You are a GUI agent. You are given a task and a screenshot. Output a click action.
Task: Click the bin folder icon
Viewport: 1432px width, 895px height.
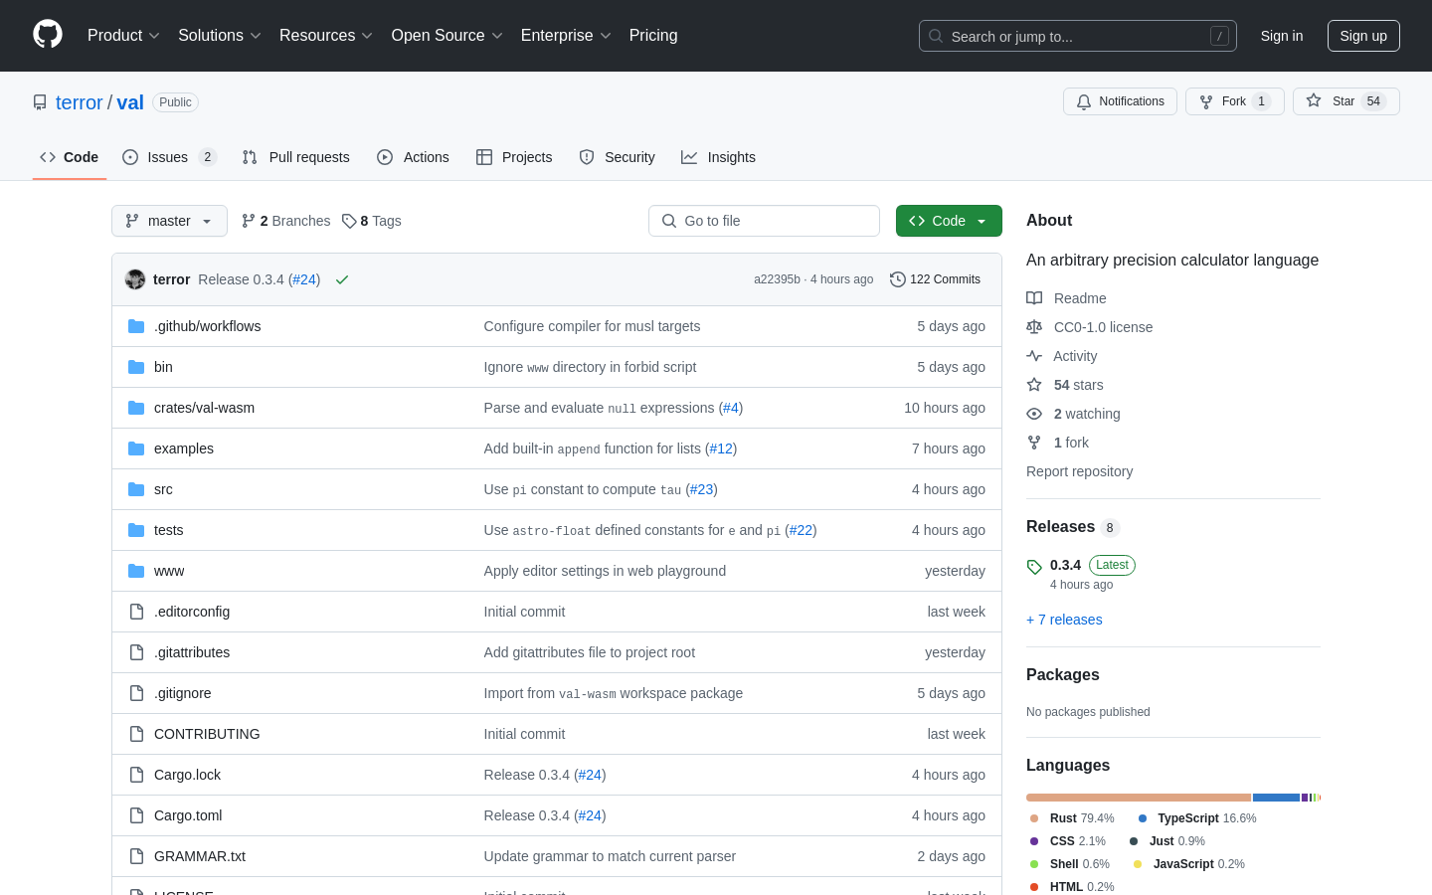click(136, 367)
